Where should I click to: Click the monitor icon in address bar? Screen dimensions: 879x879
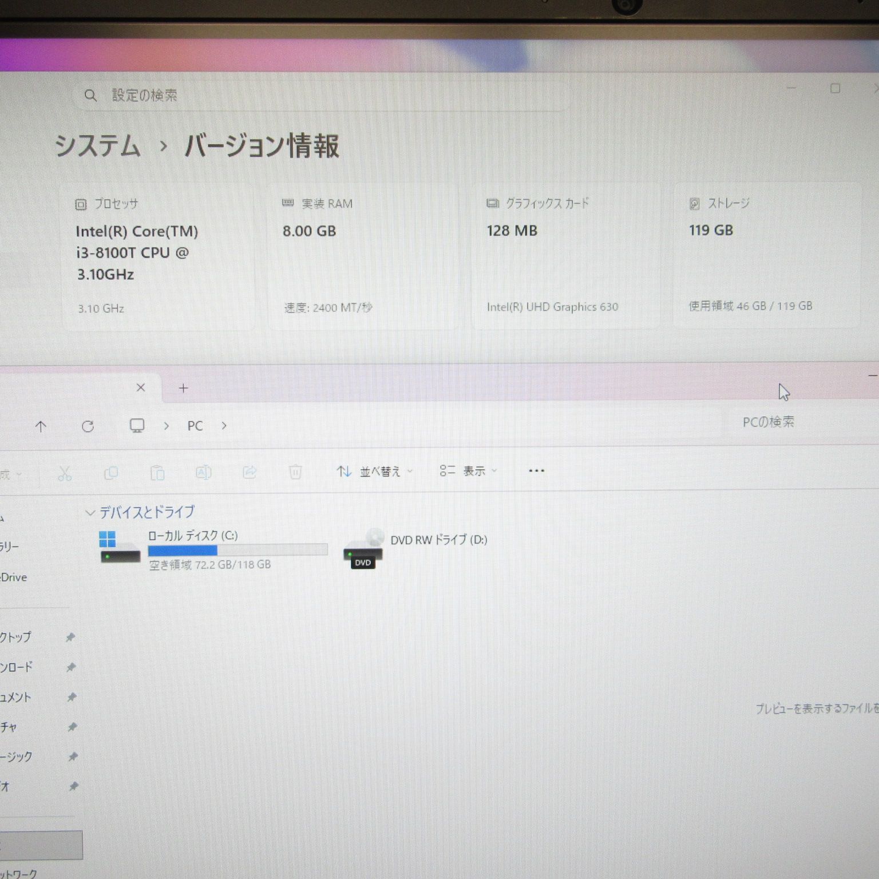pyautogui.click(x=137, y=426)
